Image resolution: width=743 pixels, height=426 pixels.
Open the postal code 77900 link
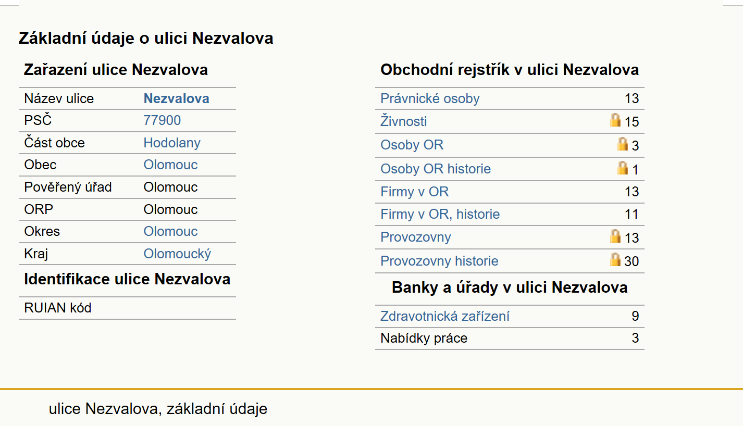click(162, 120)
